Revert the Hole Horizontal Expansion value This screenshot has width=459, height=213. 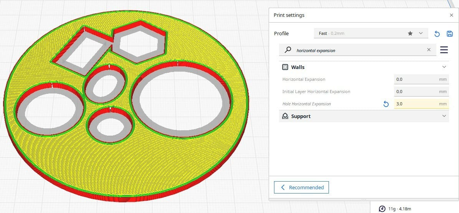pyautogui.click(x=386, y=104)
